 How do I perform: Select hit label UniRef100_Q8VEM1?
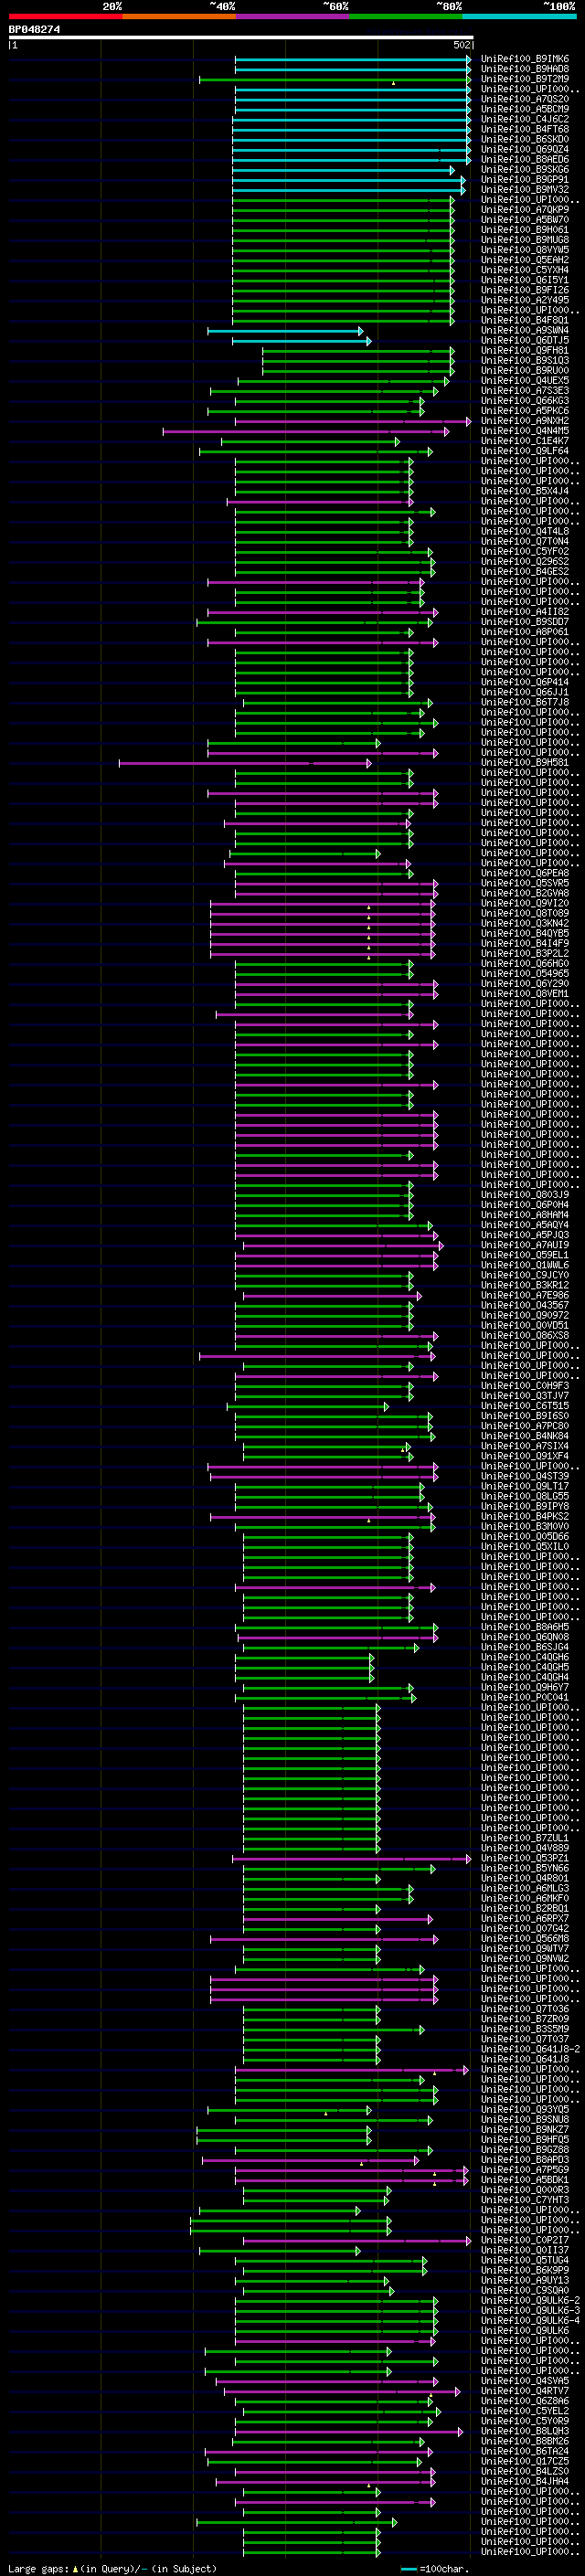[x=525, y=994]
